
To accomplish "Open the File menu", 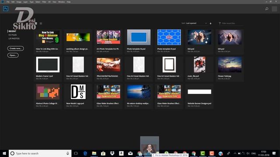I will (8, 2).
